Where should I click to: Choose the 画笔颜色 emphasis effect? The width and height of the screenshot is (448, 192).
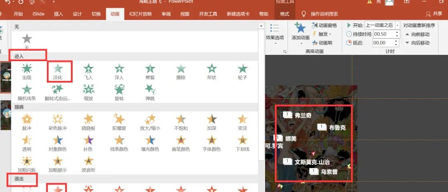pos(181,143)
